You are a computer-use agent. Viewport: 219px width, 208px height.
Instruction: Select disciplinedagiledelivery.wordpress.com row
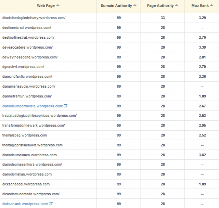34,17
